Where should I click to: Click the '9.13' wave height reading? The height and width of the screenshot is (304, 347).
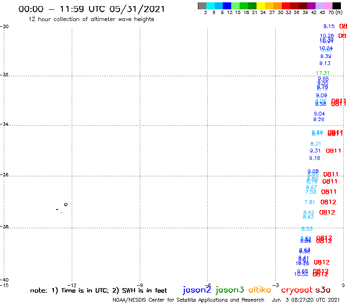[324, 63]
